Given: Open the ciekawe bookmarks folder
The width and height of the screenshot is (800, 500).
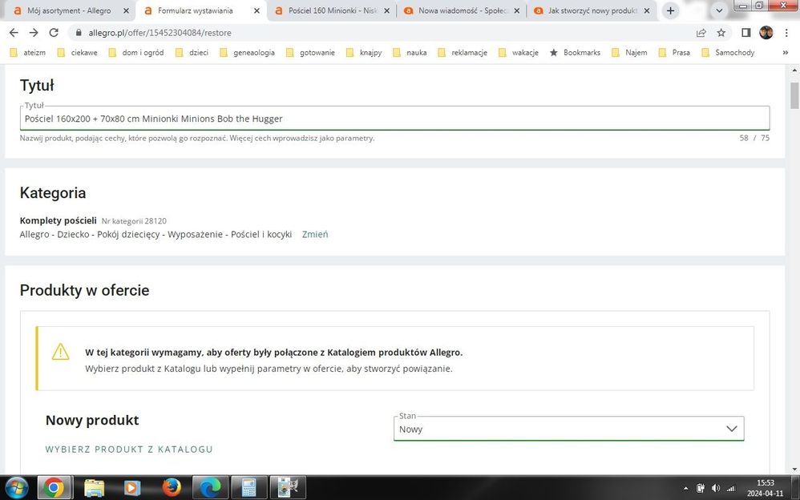Looking at the screenshot, I should 78,53.
